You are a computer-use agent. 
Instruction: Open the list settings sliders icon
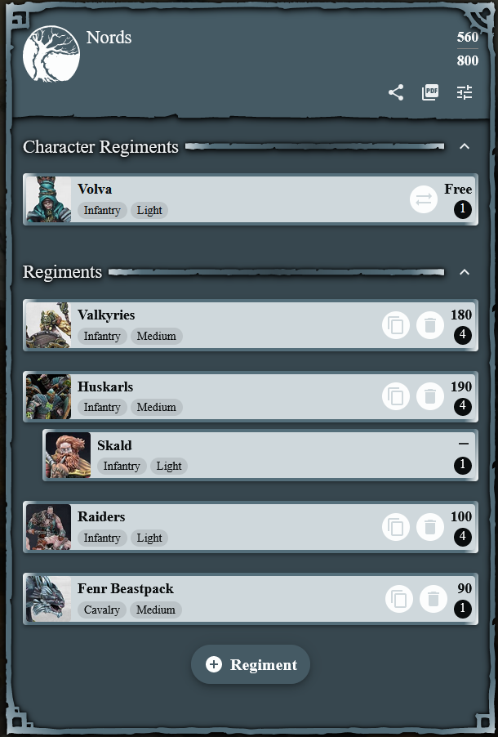click(x=465, y=92)
